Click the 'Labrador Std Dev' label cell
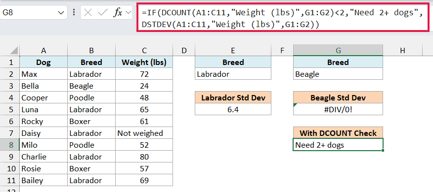 (x=233, y=97)
